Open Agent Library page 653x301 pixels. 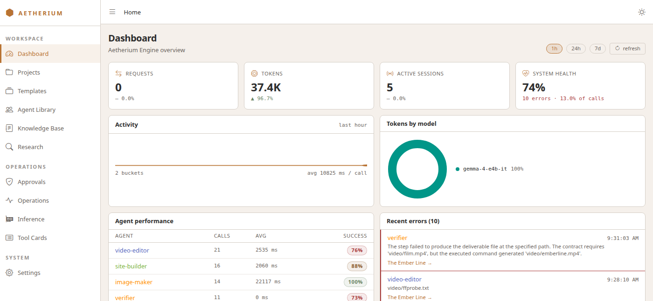(x=50, y=109)
